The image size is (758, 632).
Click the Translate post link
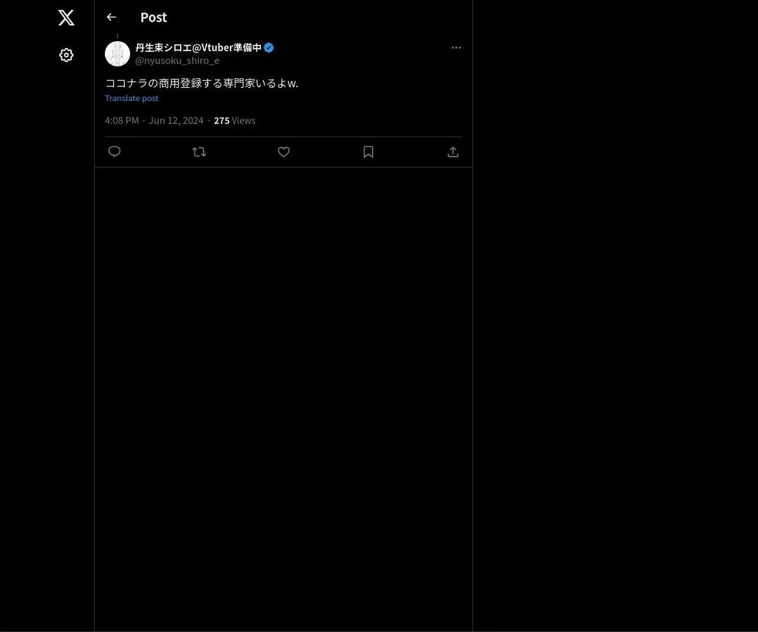[x=131, y=98]
